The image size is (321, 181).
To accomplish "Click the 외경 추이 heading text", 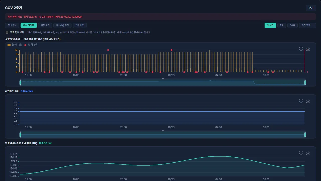I will coord(21,143).
